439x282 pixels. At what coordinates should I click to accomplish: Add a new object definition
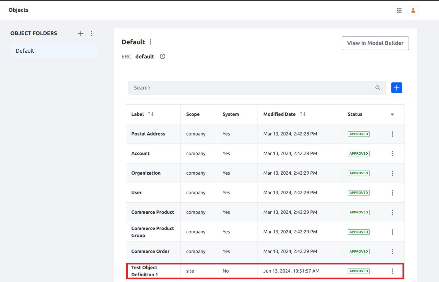point(397,88)
